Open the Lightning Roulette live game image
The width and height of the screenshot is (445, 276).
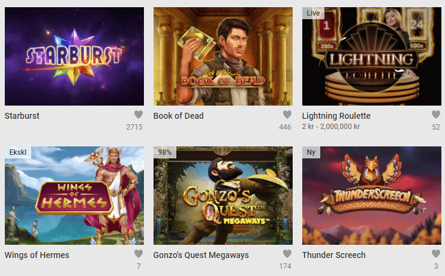pos(372,56)
